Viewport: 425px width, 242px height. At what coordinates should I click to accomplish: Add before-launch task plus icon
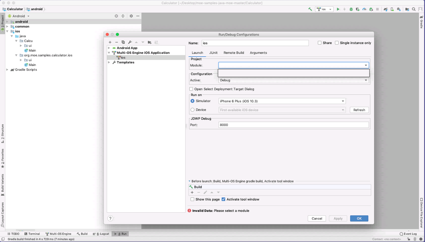point(192,192)
